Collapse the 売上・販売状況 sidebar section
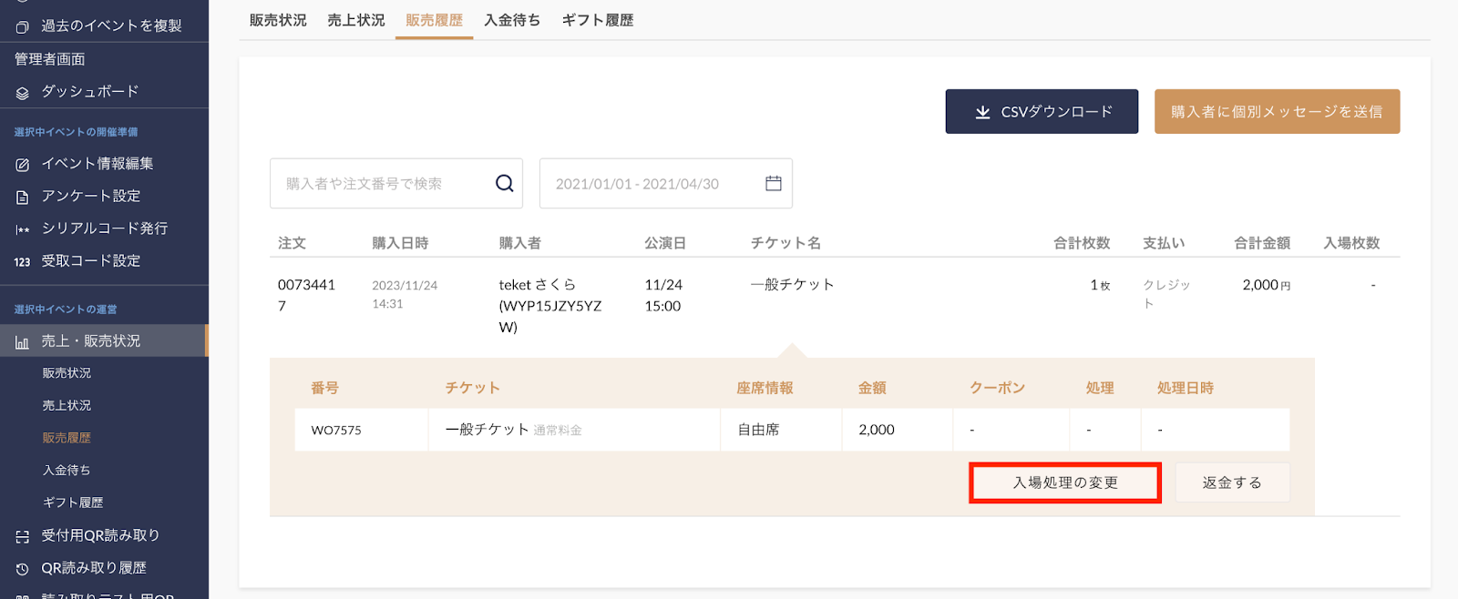The image size is (1458, 599). (x=104, y=340)
